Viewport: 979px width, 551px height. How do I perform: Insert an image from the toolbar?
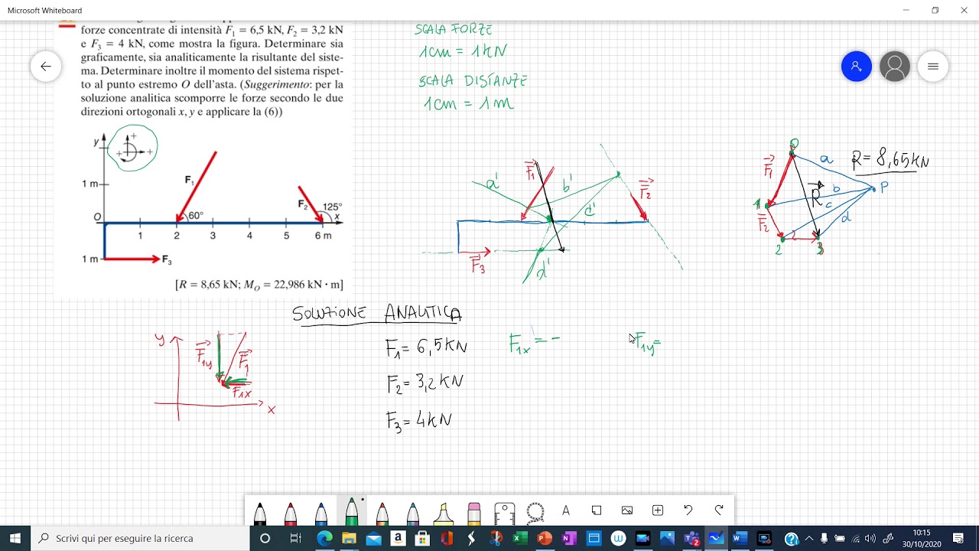[627, 510]
